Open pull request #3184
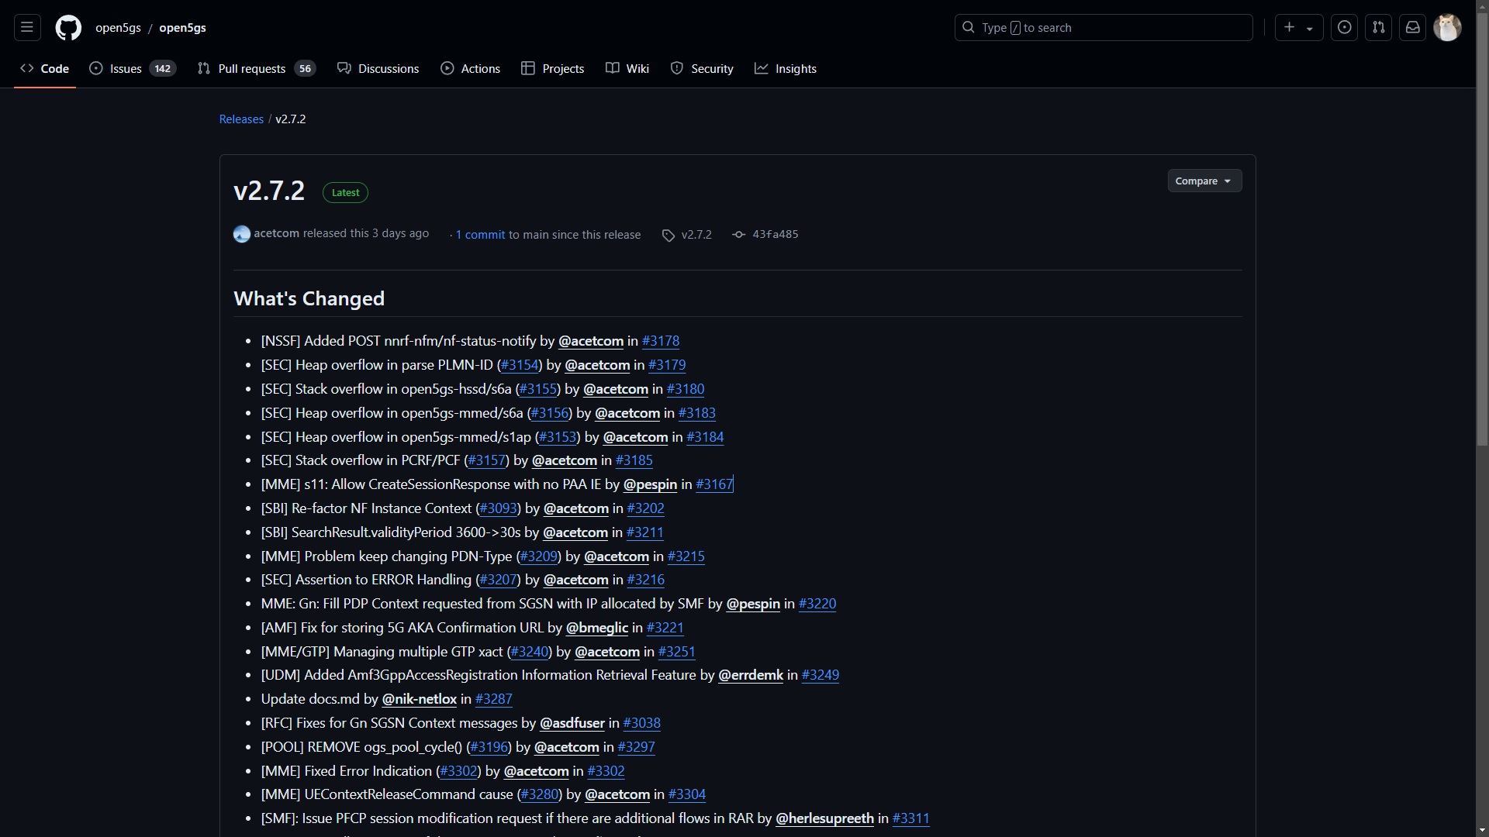Viewport: 1489px width, 837px height. pyautogui.click(x=705, y=437)
